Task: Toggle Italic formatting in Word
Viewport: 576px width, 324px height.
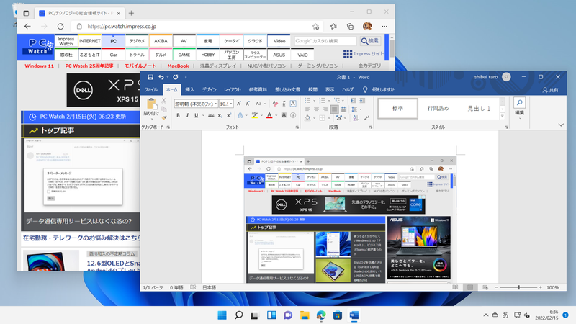Action: 187,116
